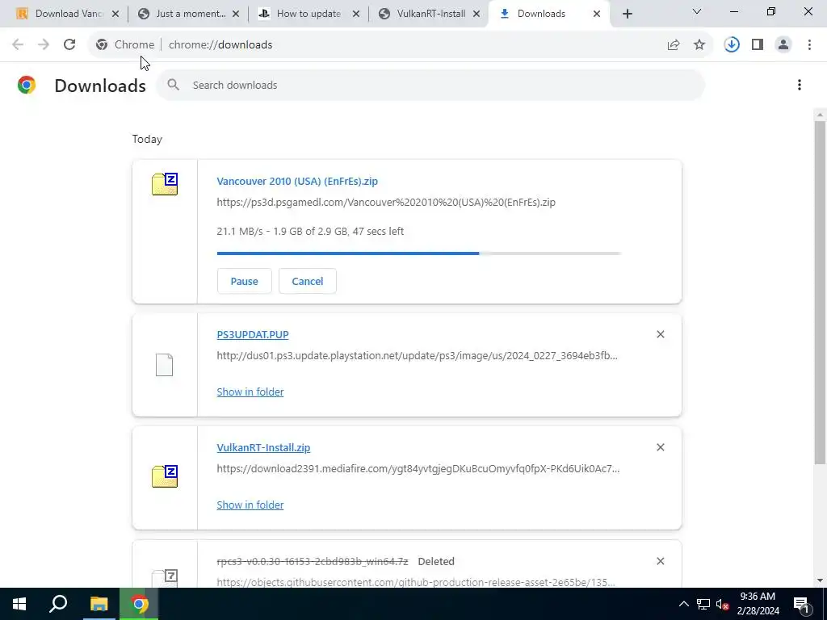Click the browser back arrow
This screenshot has width=827, height=620.
pyautogui.click(x=18, y=45)
